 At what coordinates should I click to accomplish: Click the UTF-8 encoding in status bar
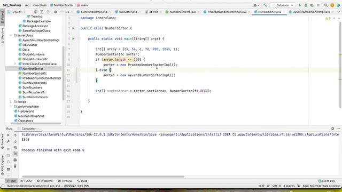tap(277, 186)
